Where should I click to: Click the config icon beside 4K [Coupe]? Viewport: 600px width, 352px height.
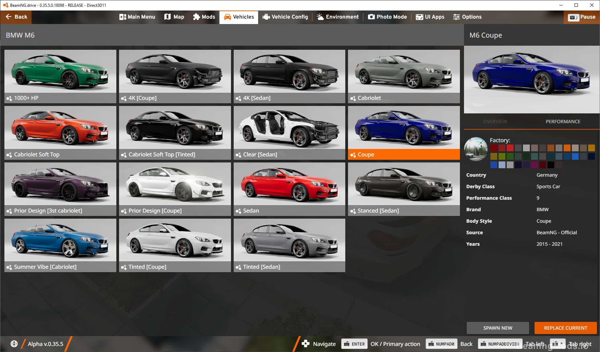(123, 98)
